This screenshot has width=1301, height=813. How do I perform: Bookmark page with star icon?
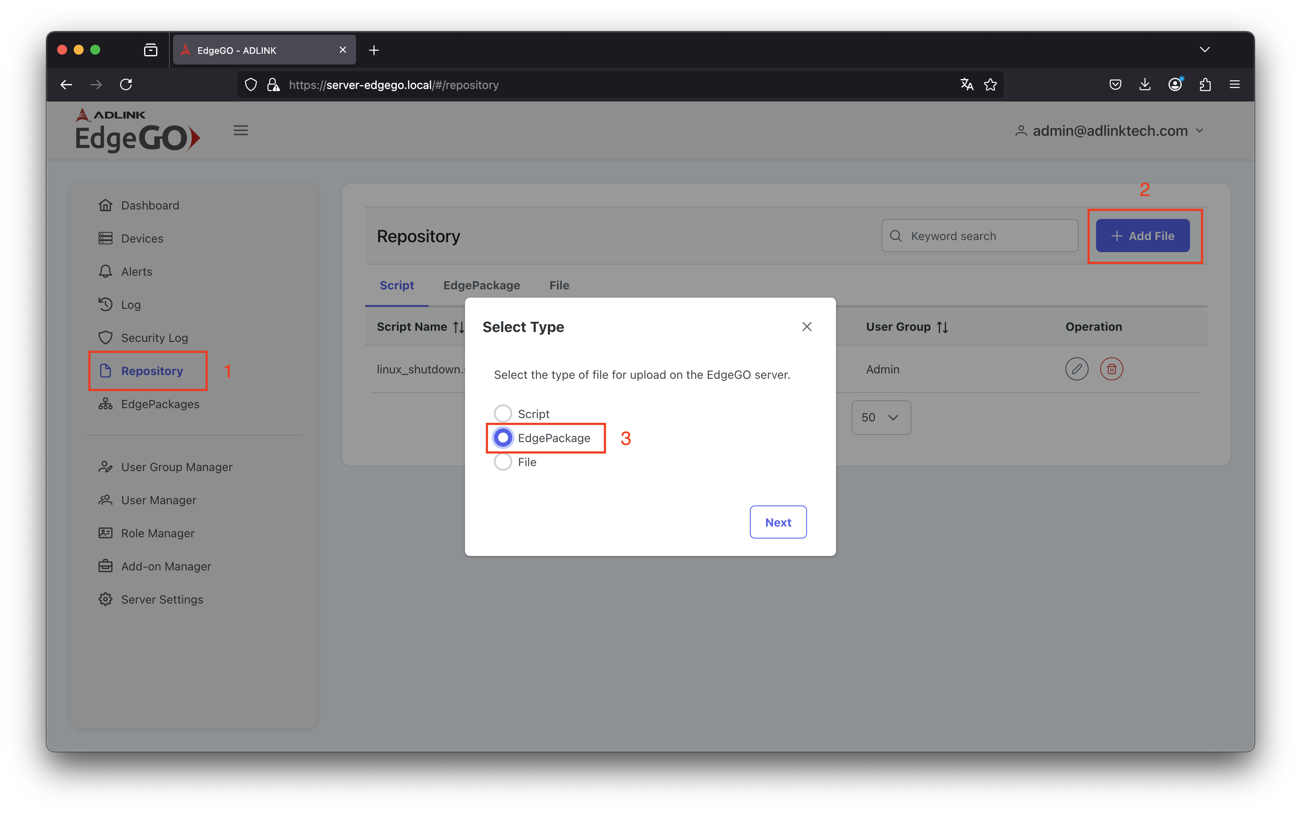coord(990,84)
